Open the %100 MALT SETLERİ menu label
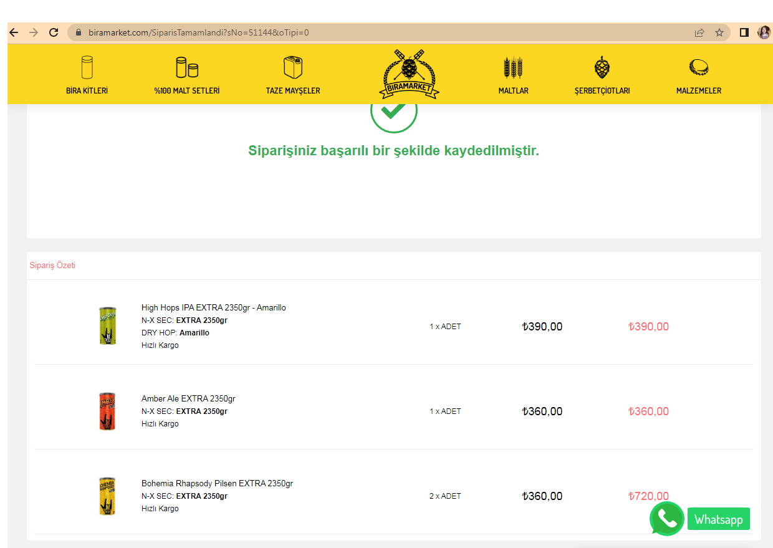Image resolution: width=773 pixels, height=548 pixels. point(187,91)
